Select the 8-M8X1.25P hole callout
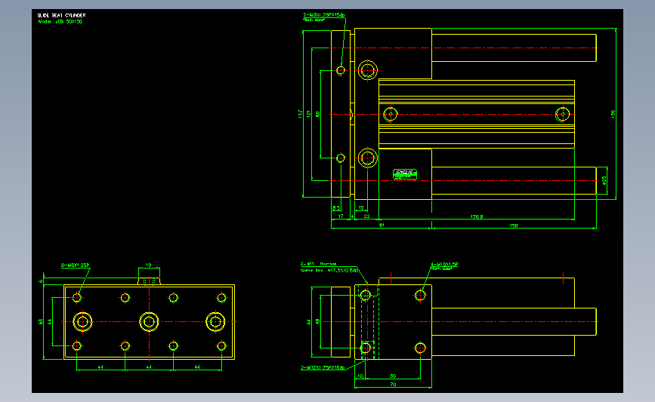This screenshot has width=655, height=402. tap(76, 265)
